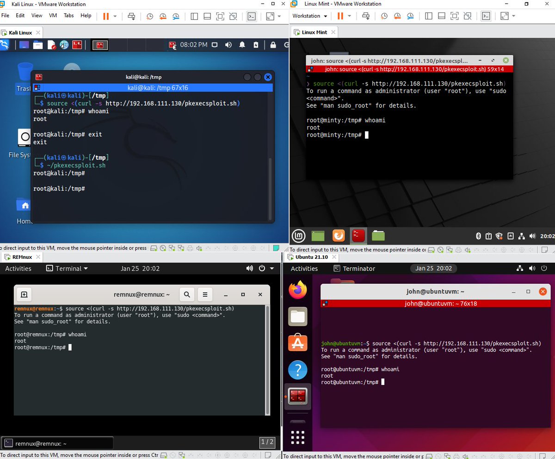Take a snapshot in the Linux Mint toolbar
The width and height of the screenshot is (555, 459).
[x=384, y=16]
